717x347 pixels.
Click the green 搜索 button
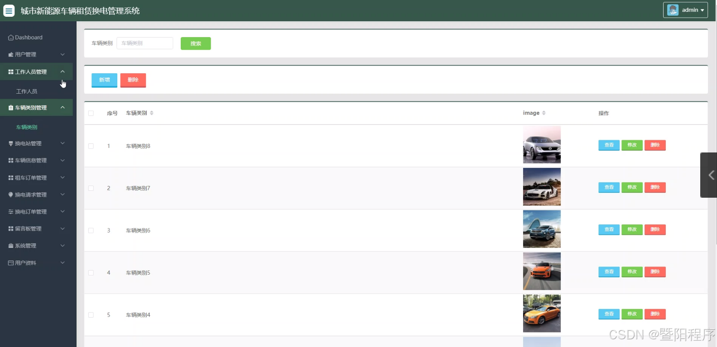pos(196,43)
